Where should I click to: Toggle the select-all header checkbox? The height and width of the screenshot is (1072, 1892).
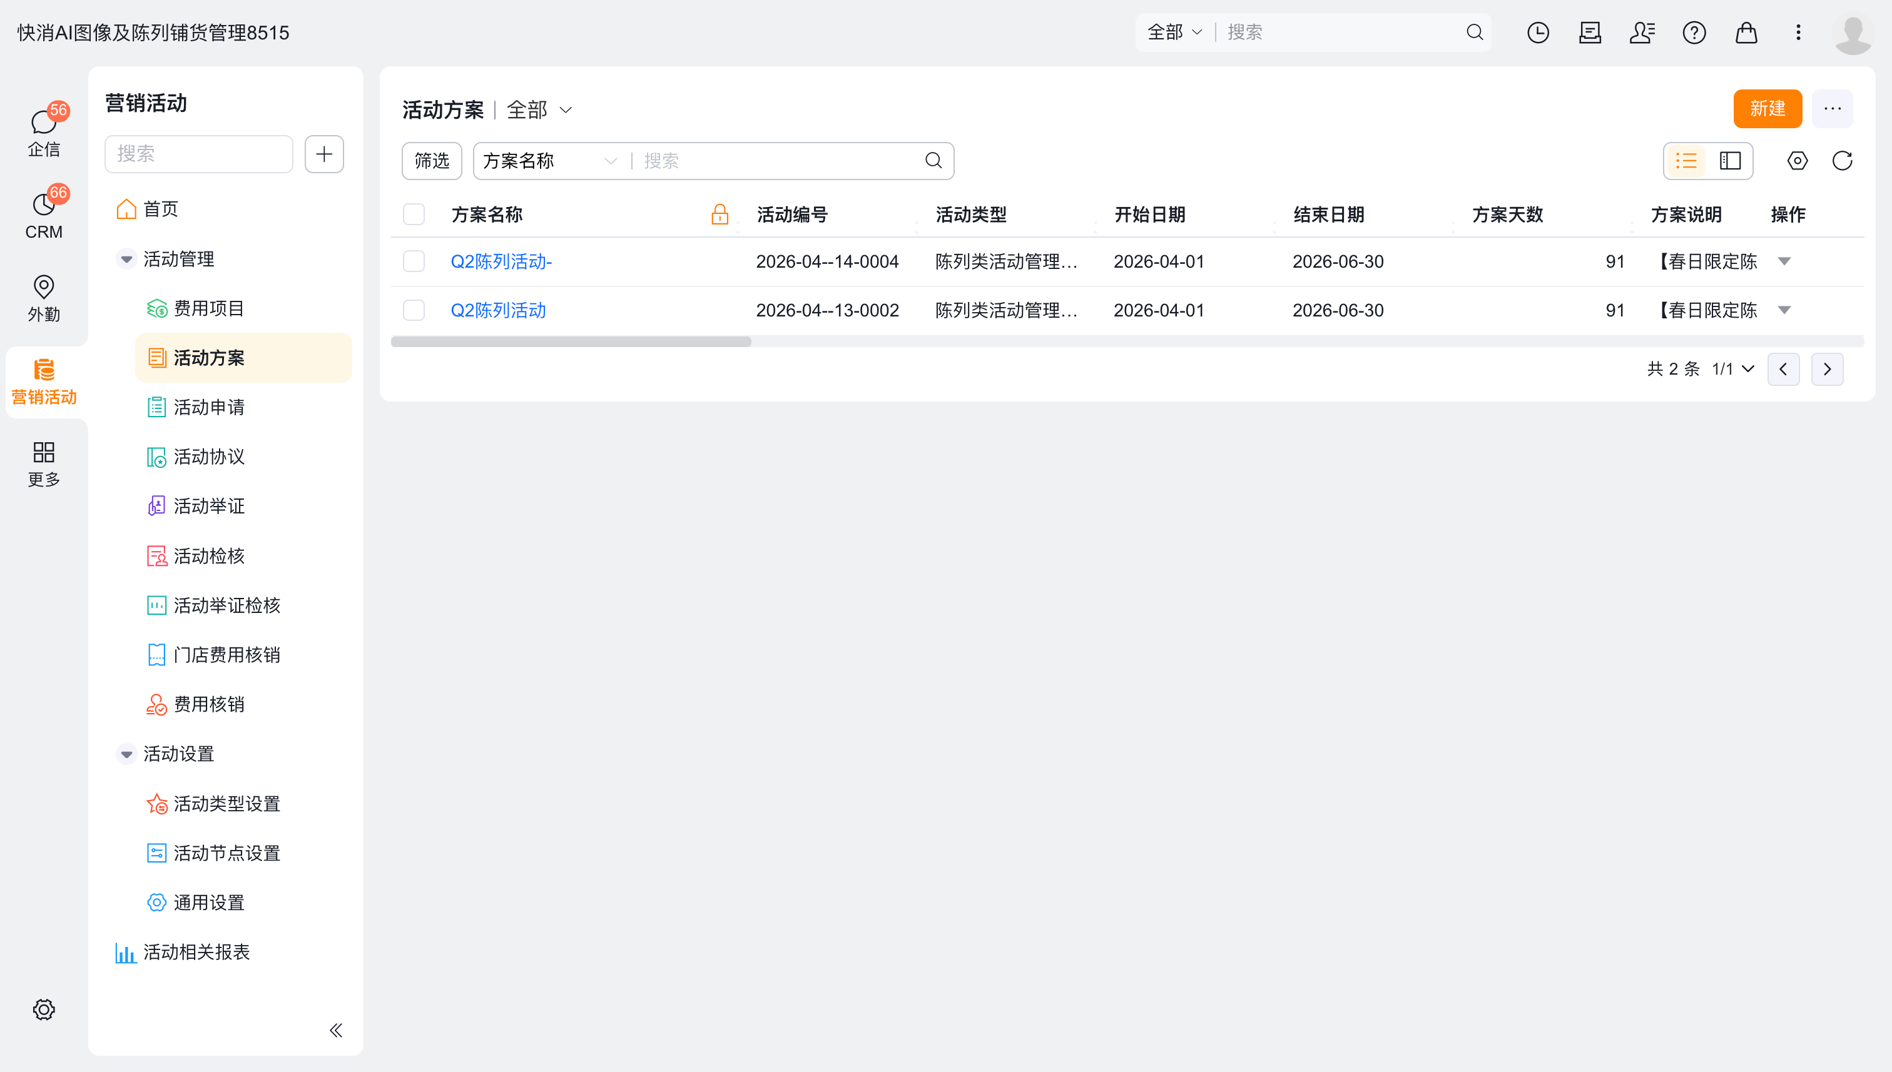click(414, 215)
